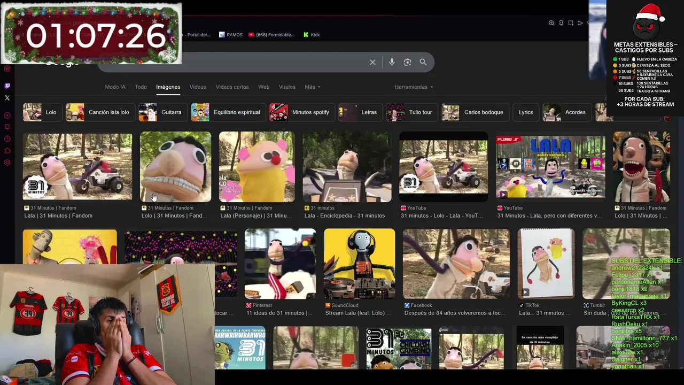Switch to Vuelos tab
This screenshot has width=684, height=385.
click(287, 87)
